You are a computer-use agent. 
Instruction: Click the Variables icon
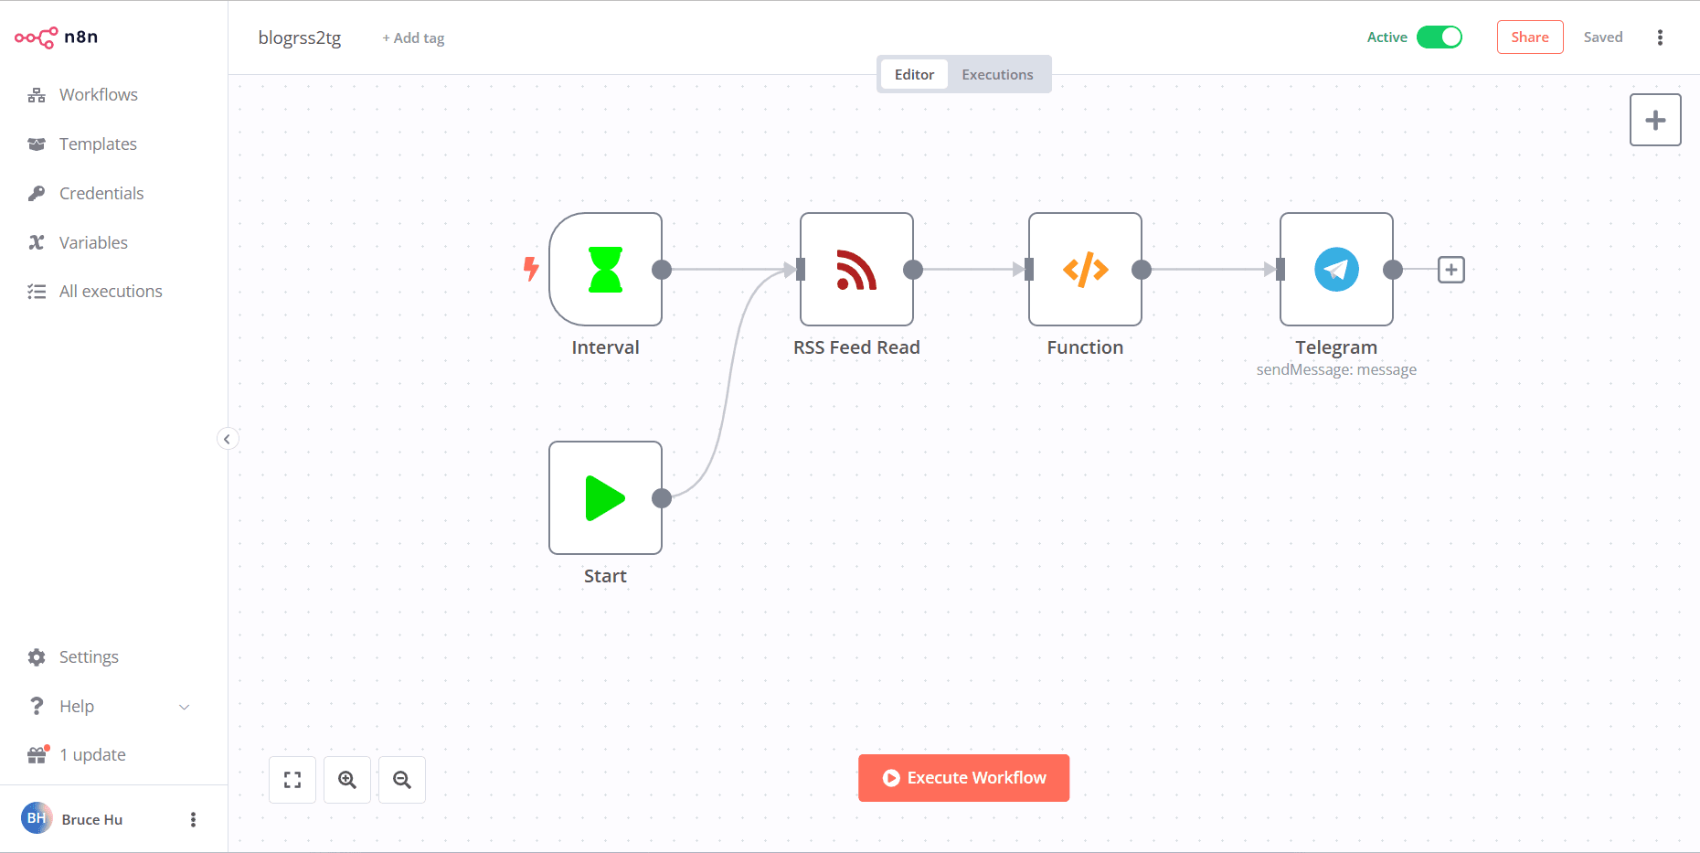(37, 243)
